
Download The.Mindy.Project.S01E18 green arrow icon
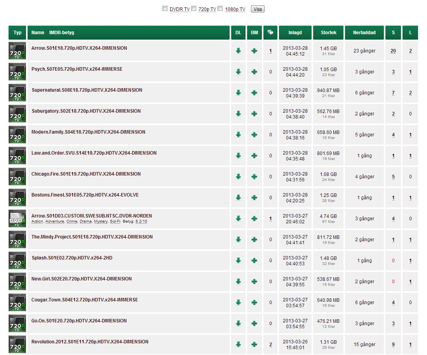pyautogui.click(x=238, y=240)
